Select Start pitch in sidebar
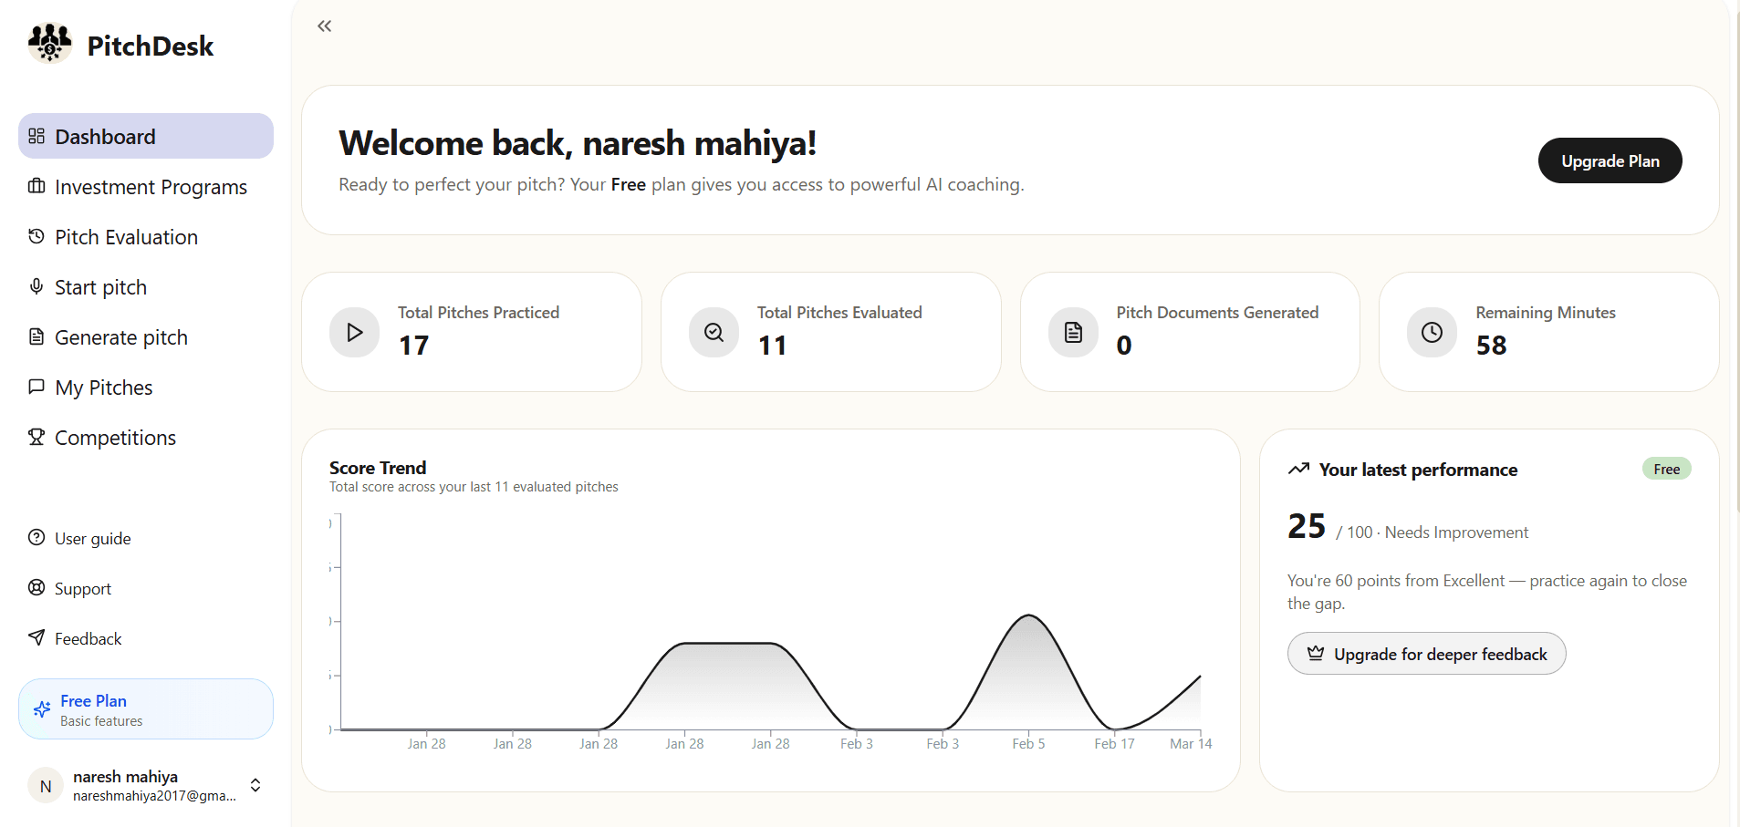This screenshot has width=1740, height=827. point(146,286)
